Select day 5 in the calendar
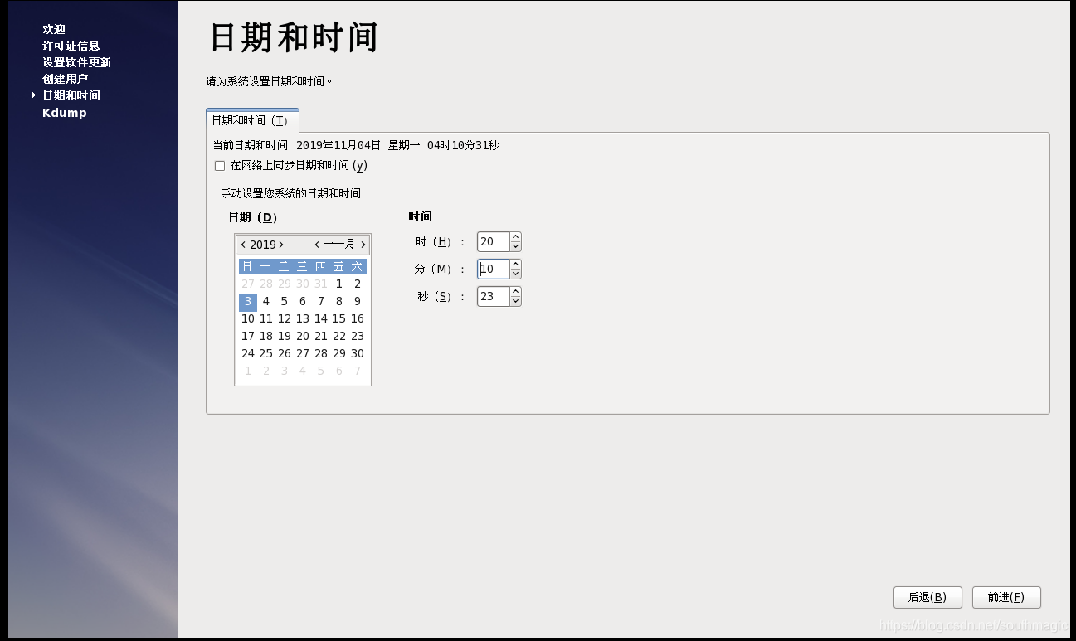The image size is (1076, 641). pyautogui.click(x=285, y=301)
